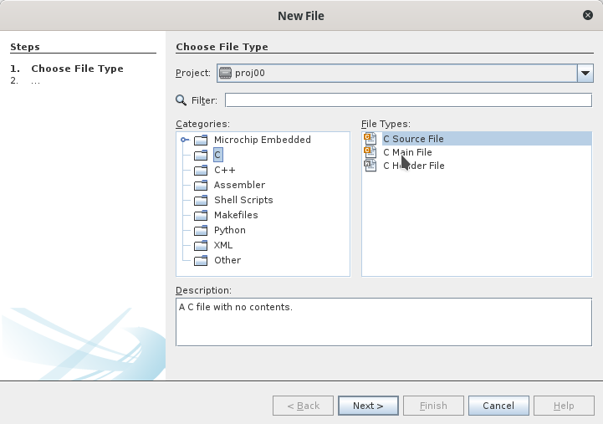
Task: Choose C Main File type
Action: 407,152
